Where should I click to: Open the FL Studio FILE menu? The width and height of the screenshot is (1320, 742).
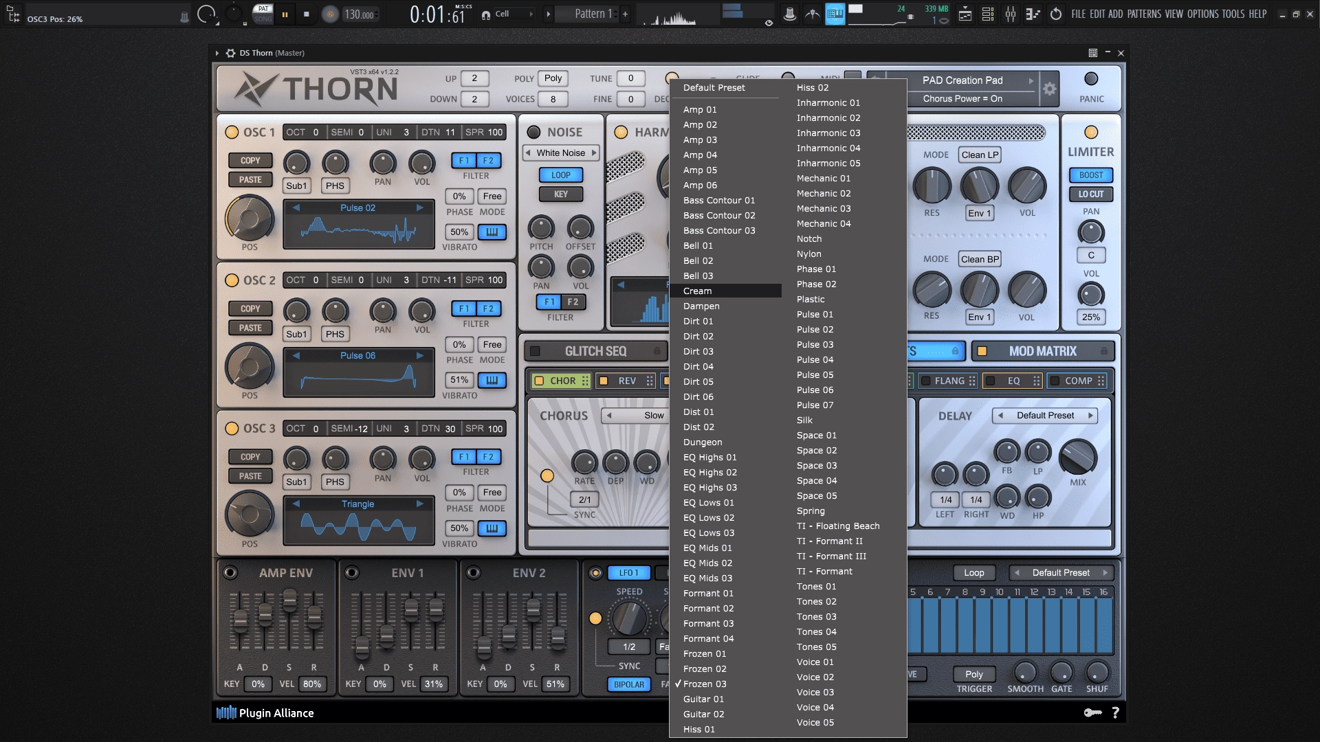pyautogui.click(x=1078, y=14)
